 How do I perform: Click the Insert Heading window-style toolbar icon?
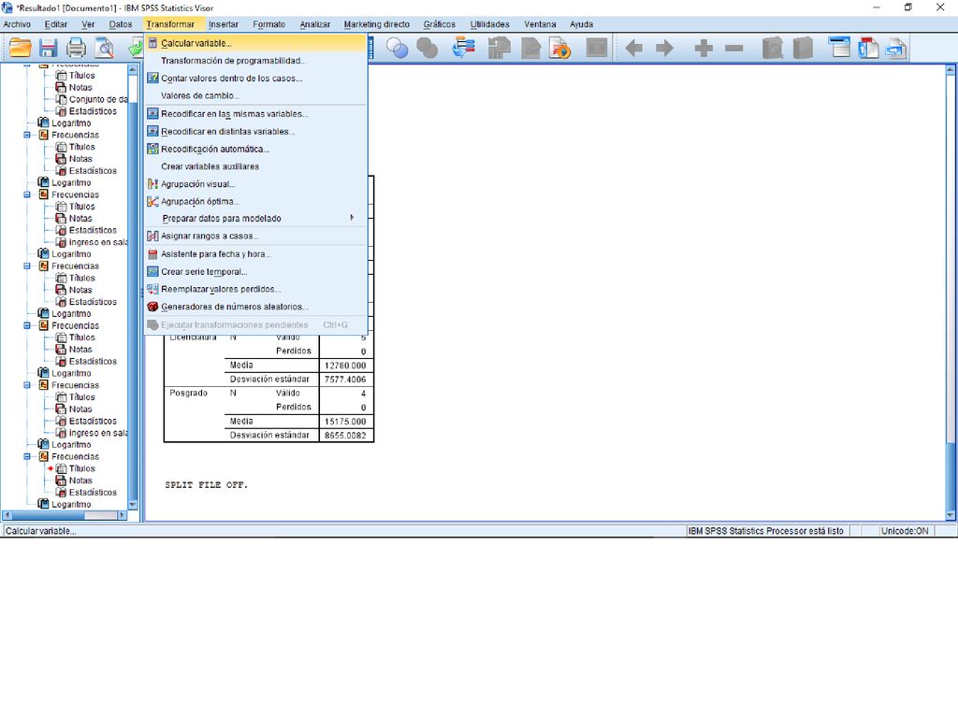click(839, 48)
